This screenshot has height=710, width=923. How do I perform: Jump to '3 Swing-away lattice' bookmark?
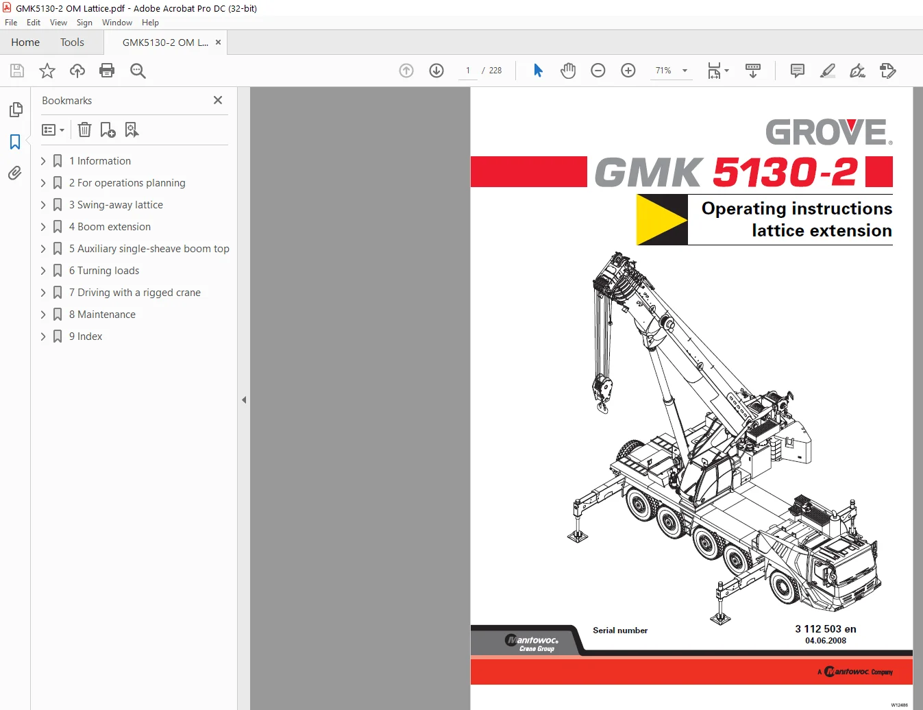tap(116, 205)
